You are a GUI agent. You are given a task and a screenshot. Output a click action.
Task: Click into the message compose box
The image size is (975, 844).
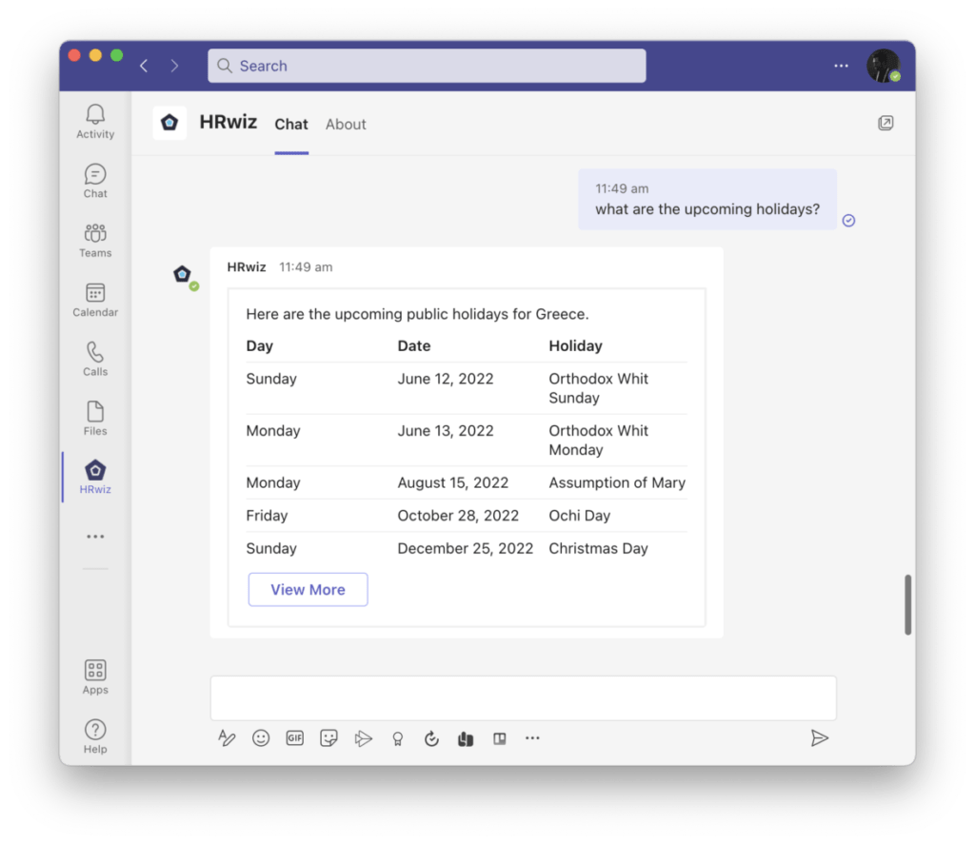click(523, 698)
